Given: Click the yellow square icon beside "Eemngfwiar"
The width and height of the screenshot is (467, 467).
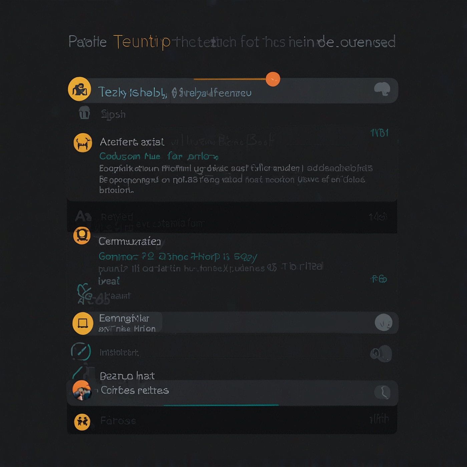Looking at the screenshot, I should coord(83,323).
